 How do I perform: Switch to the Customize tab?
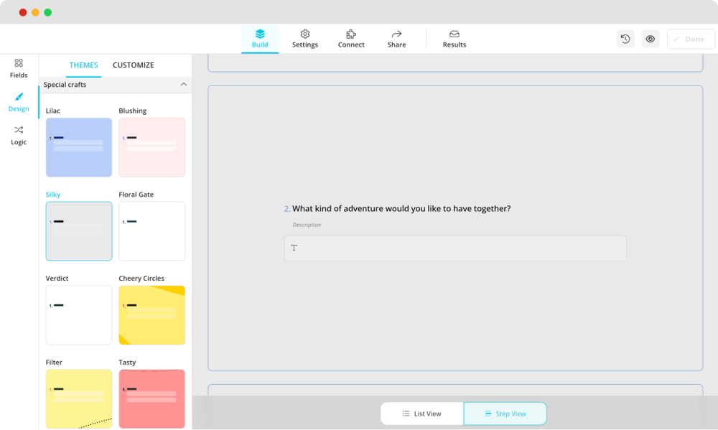(133, 65)
